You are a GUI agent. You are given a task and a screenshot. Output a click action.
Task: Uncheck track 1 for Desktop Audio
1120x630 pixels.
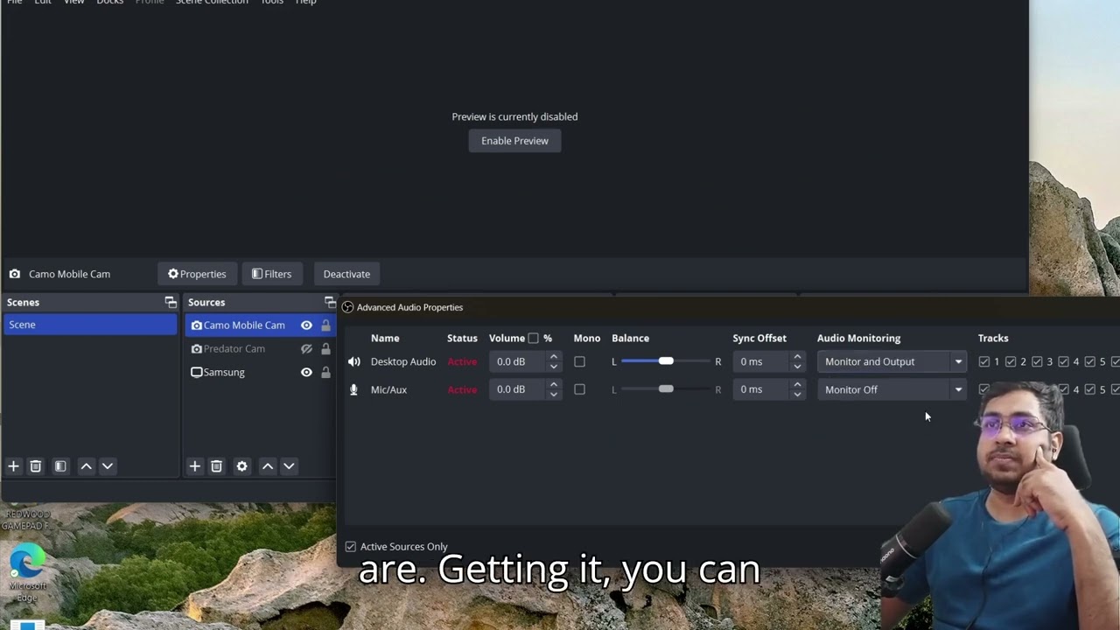point(984,361)
